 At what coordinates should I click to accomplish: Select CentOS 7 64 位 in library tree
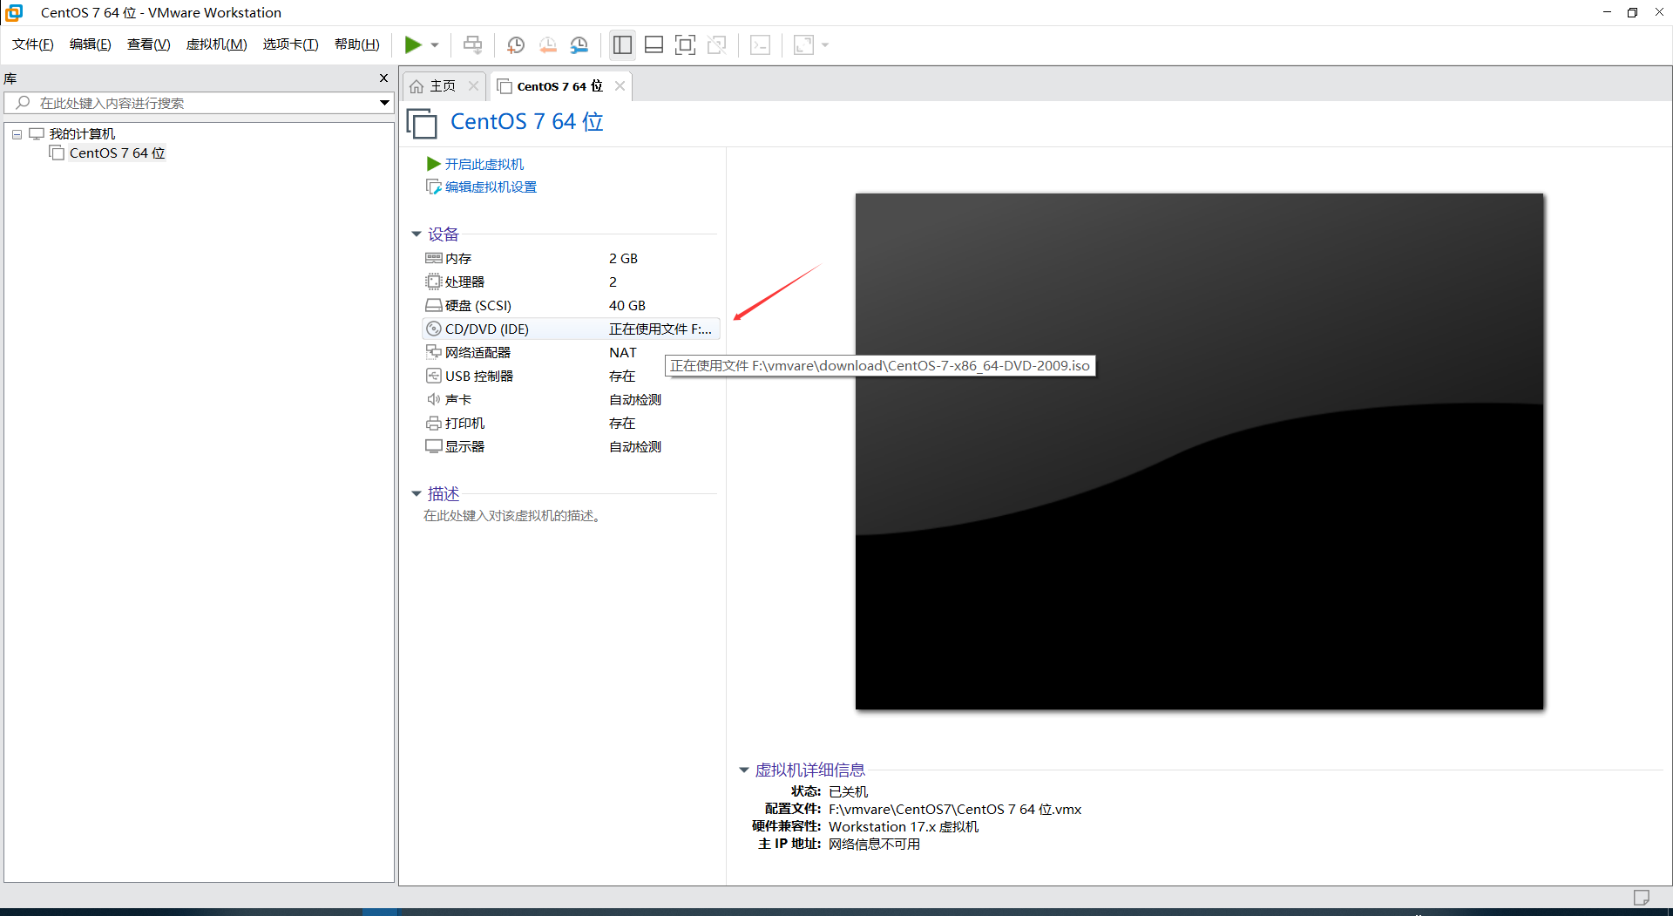[117, 153]
